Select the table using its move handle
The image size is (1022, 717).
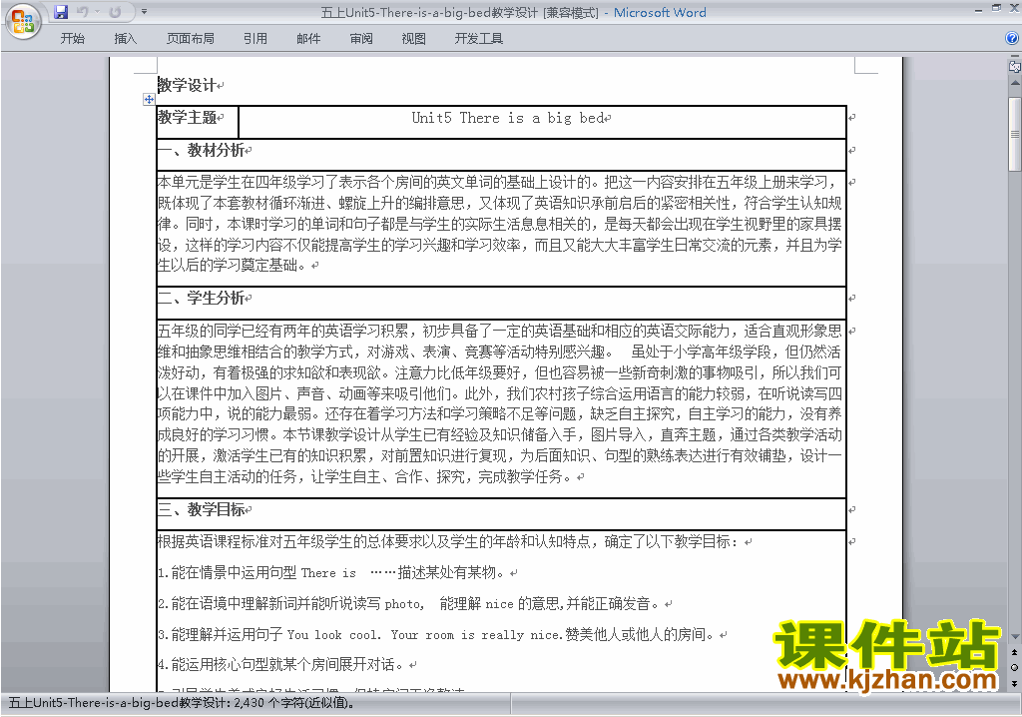150,99
